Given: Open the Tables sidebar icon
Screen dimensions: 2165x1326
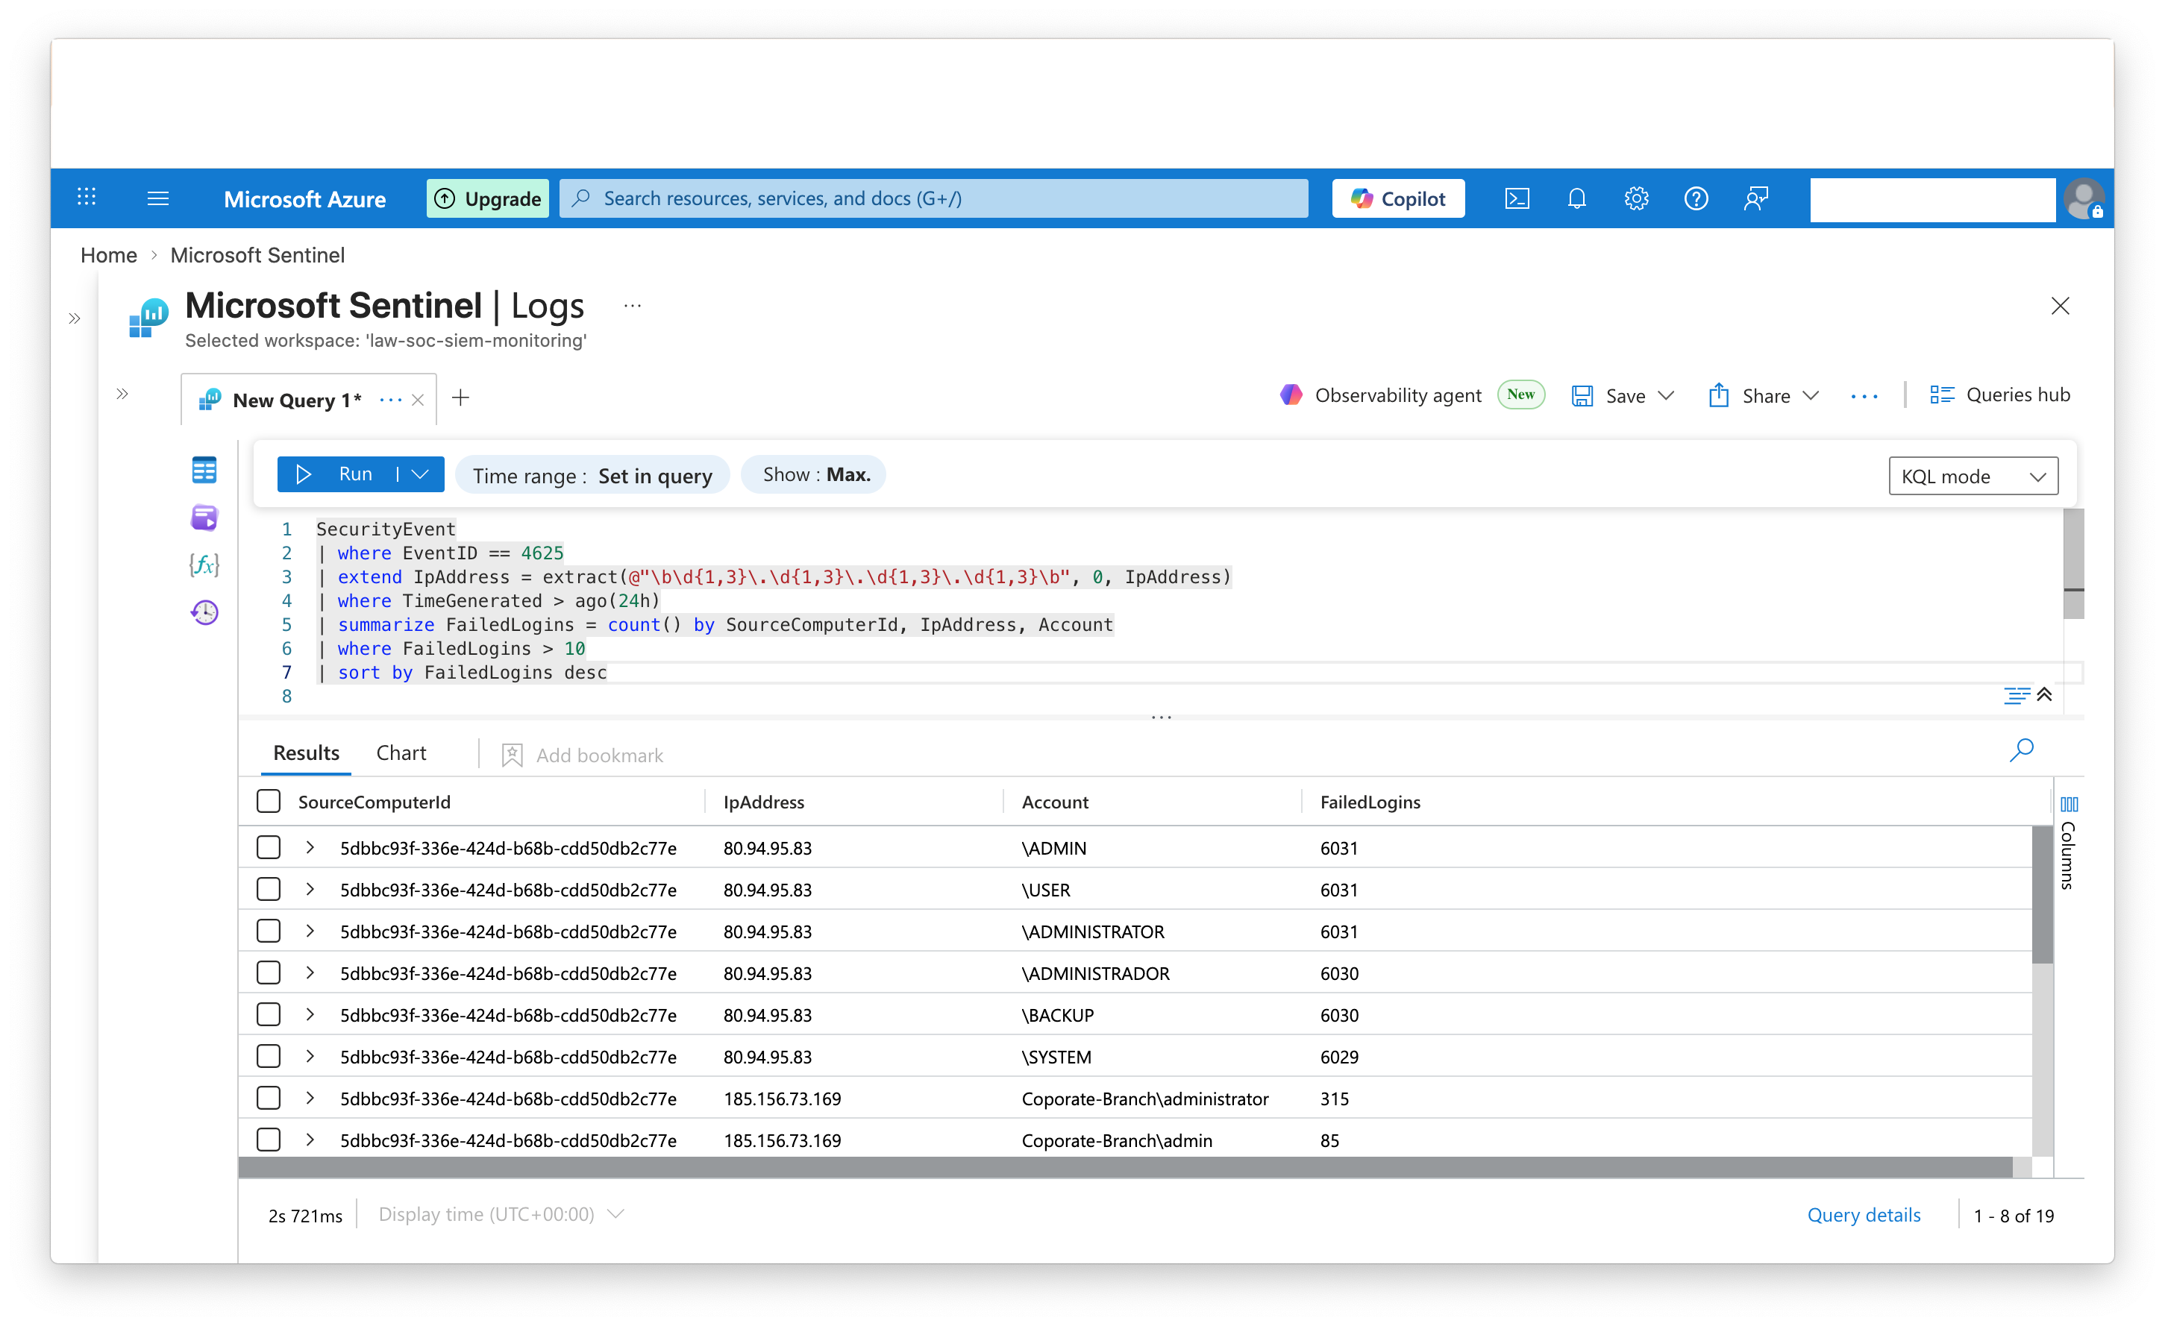Looking at the screenshot, I should pyautogui.click(x=204, y=471).
